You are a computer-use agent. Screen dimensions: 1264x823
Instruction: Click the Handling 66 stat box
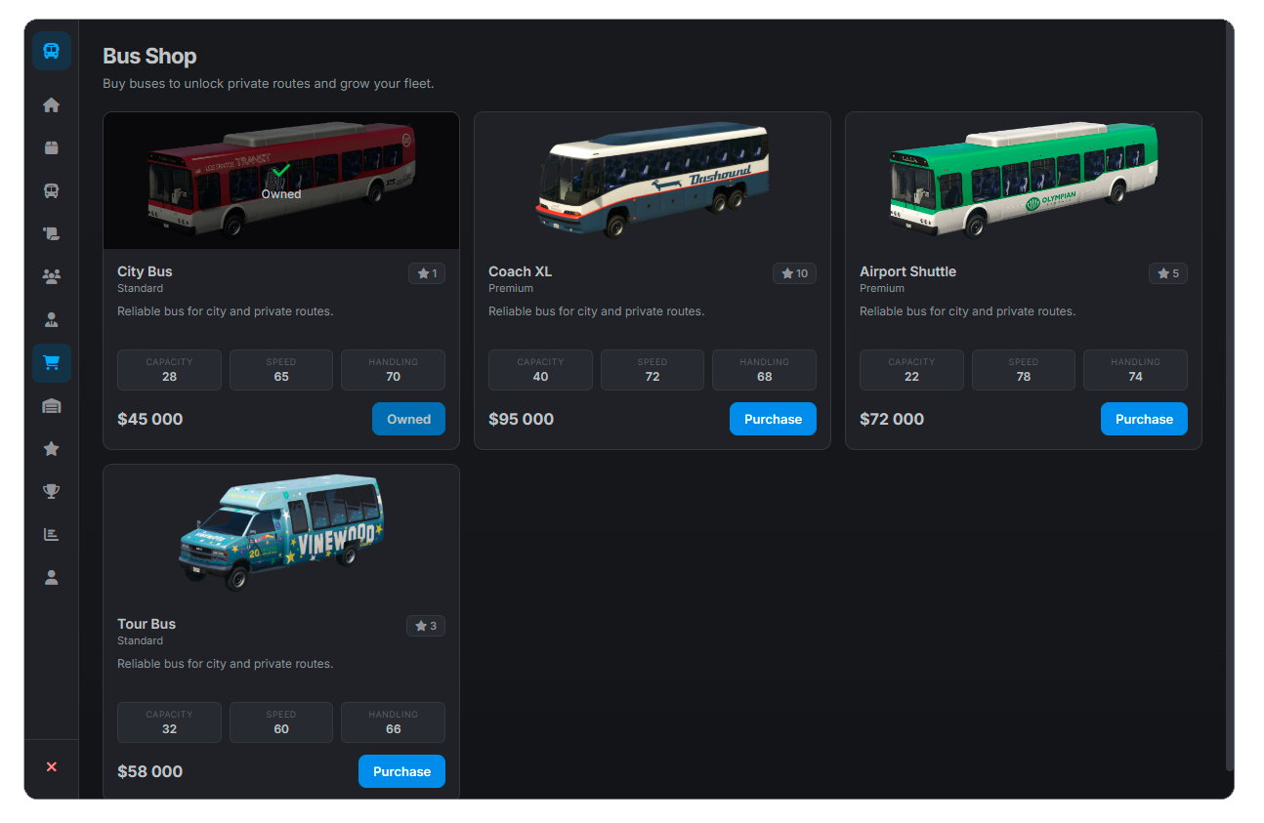tap(393, 722)
